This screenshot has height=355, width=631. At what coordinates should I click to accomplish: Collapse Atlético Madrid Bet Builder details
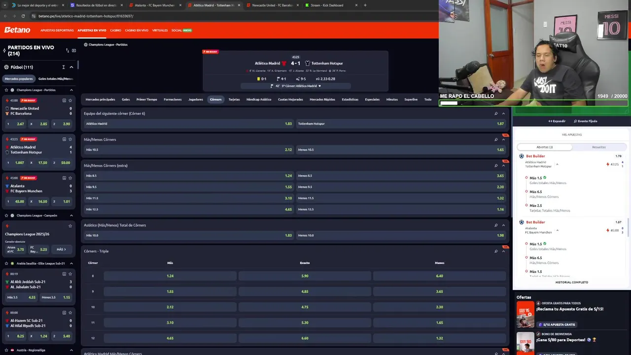click(557, 164)
